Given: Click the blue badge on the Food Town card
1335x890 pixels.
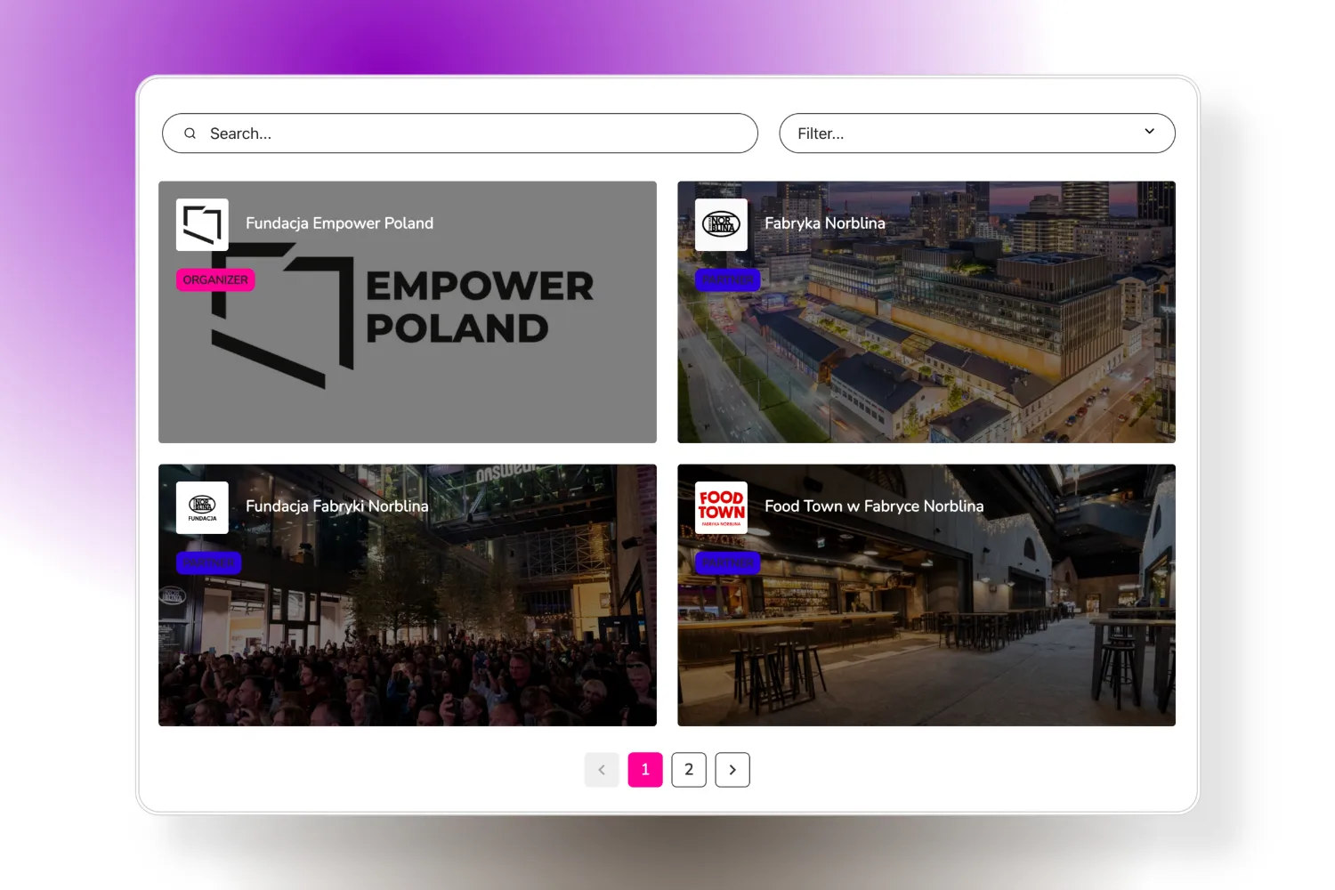Looking at the screenshot, I should click(x=727, y=563).
